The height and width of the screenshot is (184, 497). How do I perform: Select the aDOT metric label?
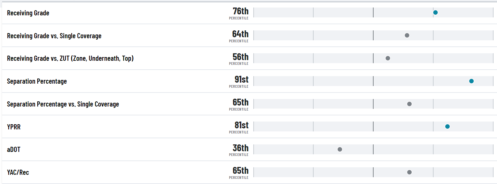13,150
